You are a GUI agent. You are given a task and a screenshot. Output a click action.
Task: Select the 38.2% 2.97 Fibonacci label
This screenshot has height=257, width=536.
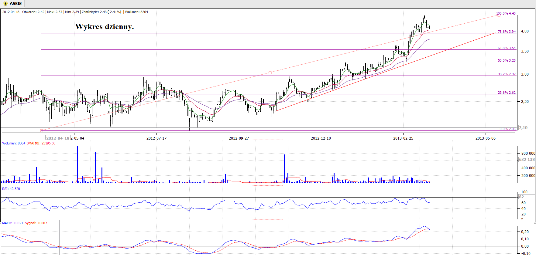[507, 74]
